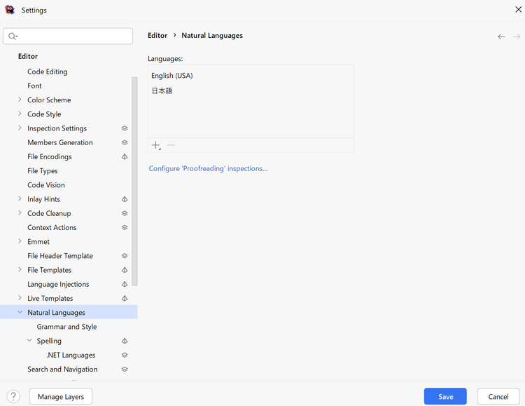
Task: Select the File Encodings item
Action: pos(50,156)
